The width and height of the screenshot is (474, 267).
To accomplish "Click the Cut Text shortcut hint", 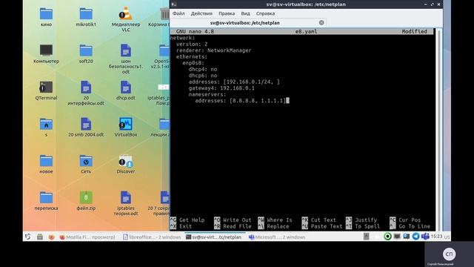I will (319, 220).
